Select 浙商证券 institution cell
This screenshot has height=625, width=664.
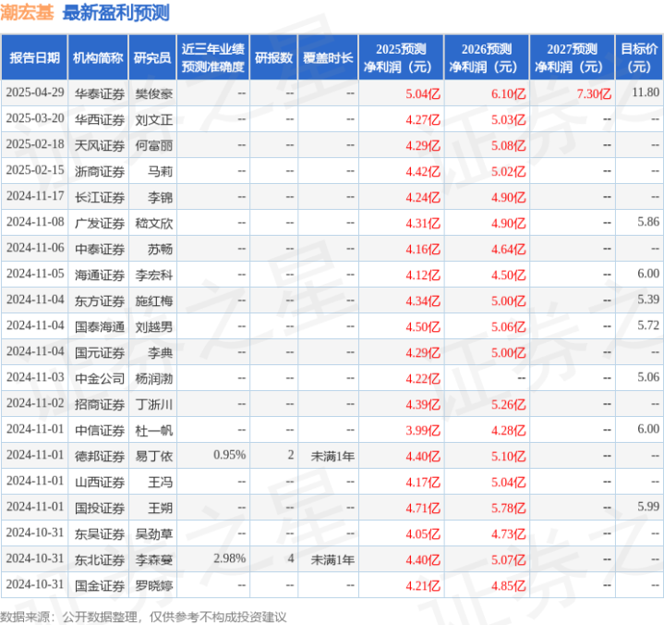(100, 171)
